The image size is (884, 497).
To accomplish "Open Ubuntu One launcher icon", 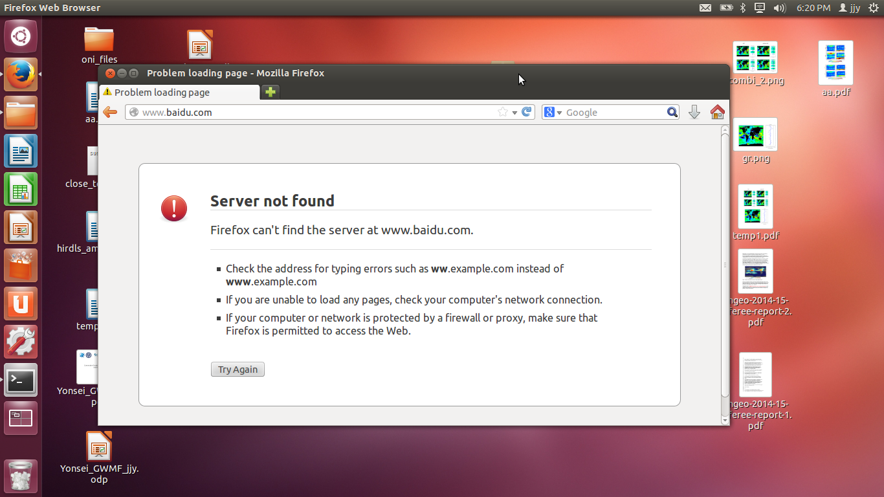I will click(x=21, y=304).
